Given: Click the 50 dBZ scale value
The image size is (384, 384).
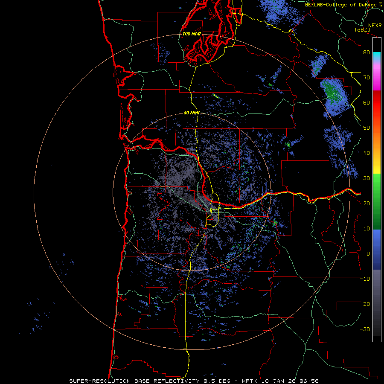Looking at the screenshot, I should 367,128.
